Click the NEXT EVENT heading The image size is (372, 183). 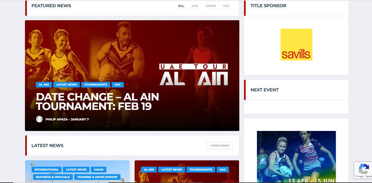click(265, 90)
